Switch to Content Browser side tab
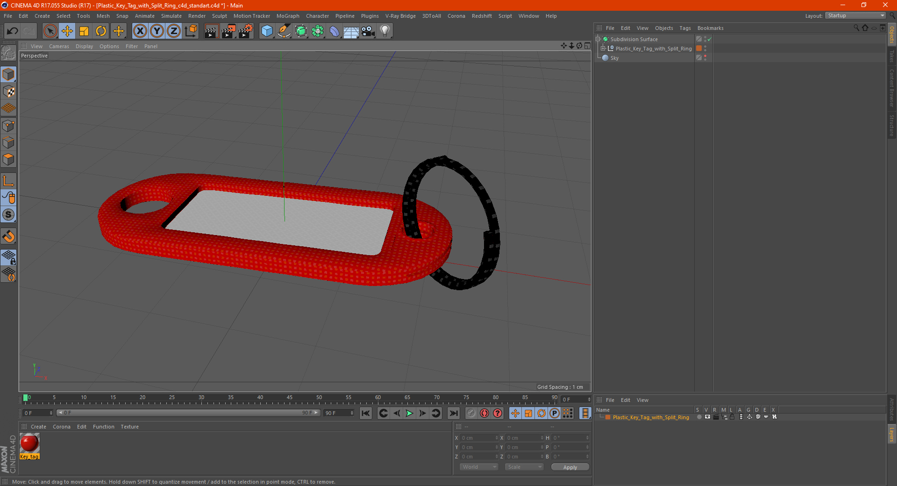Viewport: 897px width, 486px height. point(892,88)
